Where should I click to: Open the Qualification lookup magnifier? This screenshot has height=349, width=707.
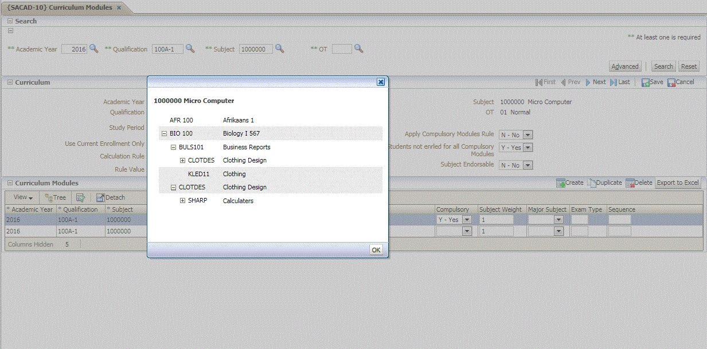(190, 49)
